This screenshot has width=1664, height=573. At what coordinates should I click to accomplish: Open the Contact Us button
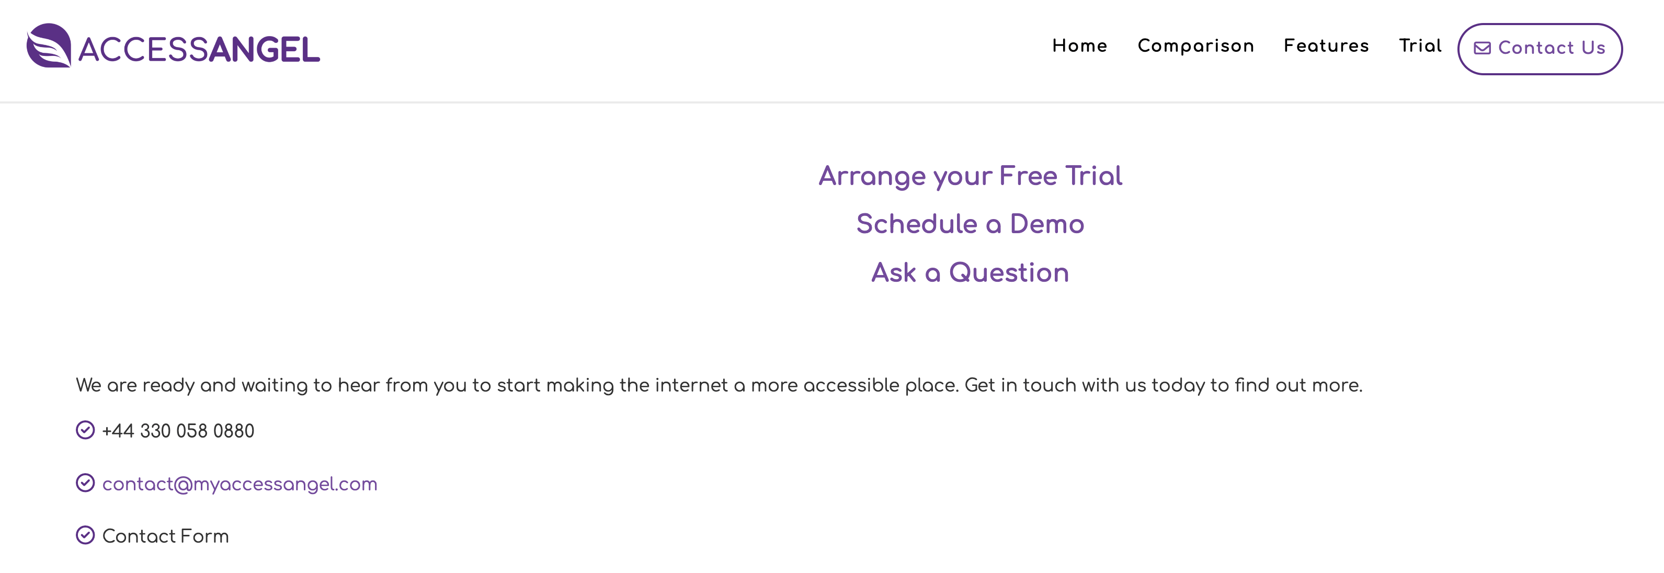click(x=1541, y=48)
